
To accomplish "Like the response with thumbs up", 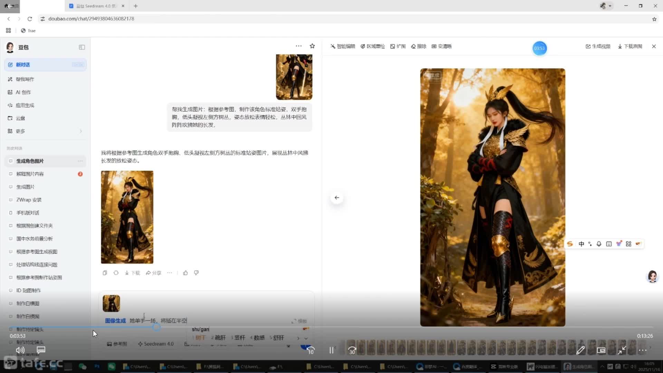I will tap(185, 273).
